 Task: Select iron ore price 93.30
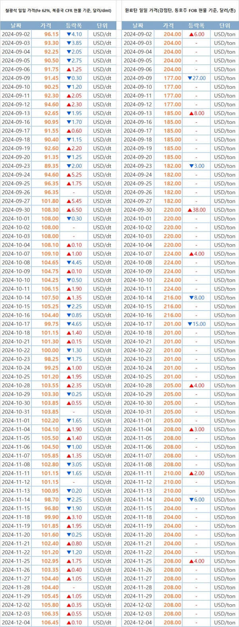click(x=51, y=43)
